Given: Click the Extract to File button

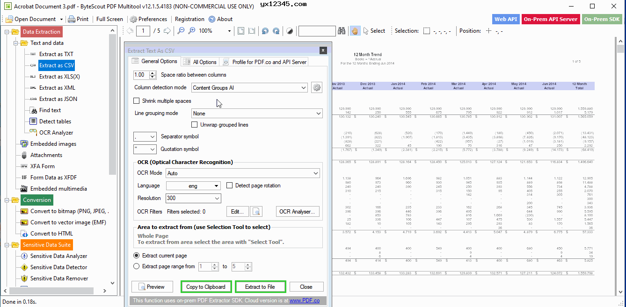Looking at the screenshot, I should [x=260, y=287].
